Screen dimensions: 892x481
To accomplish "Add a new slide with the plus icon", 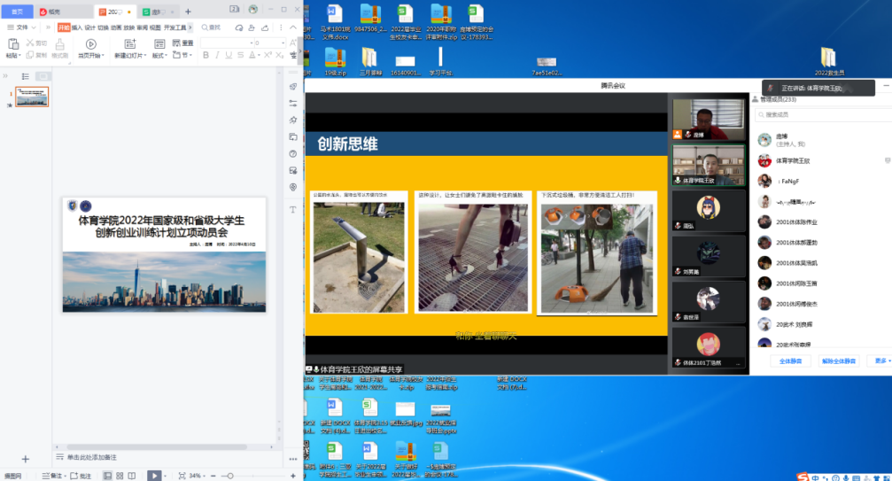I will click(x=25, y=459).
